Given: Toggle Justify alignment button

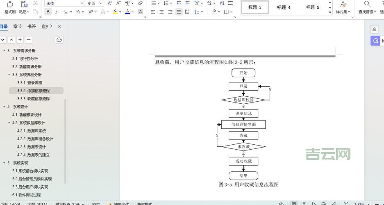Looking at the screenshot, I should point(179,11).
